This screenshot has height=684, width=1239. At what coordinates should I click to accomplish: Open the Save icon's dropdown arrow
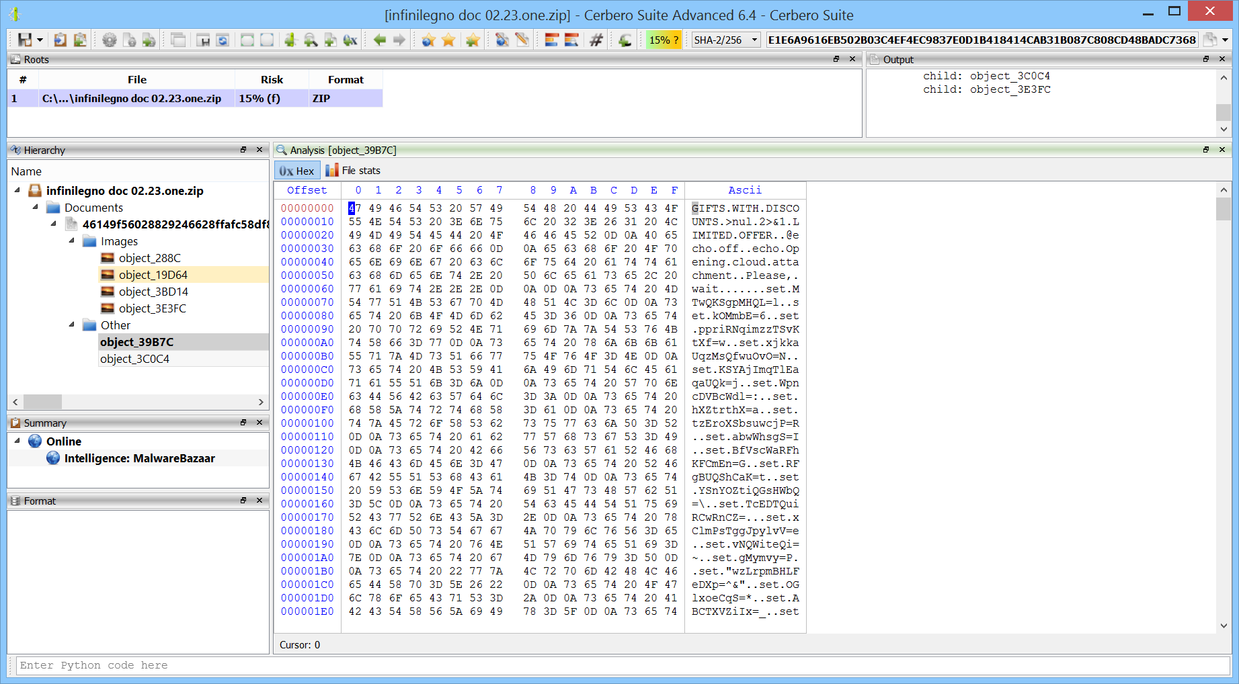pos(40,40)
